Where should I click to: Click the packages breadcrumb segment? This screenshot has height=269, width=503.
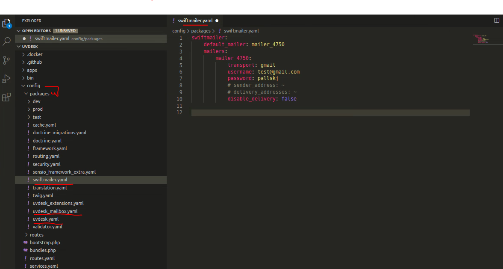coord(201,31)
